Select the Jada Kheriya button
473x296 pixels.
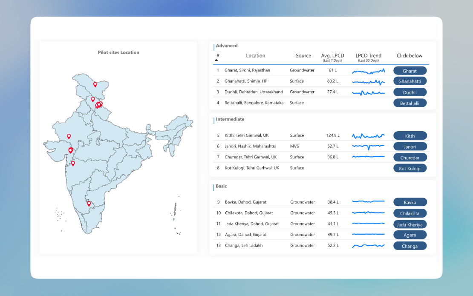[x=410, y=224]
